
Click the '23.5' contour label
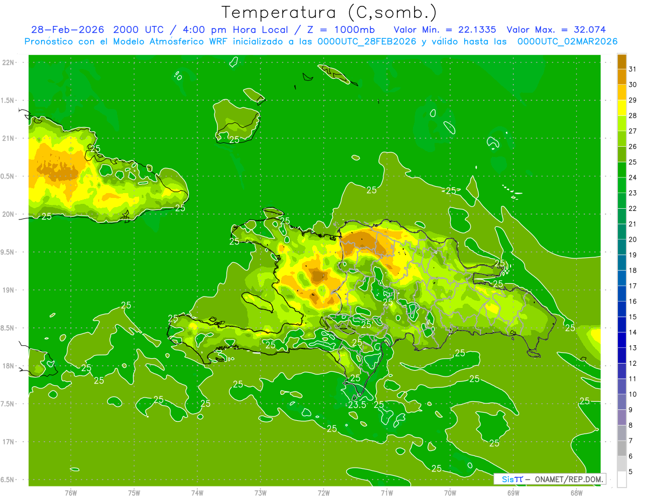(357, 405)
